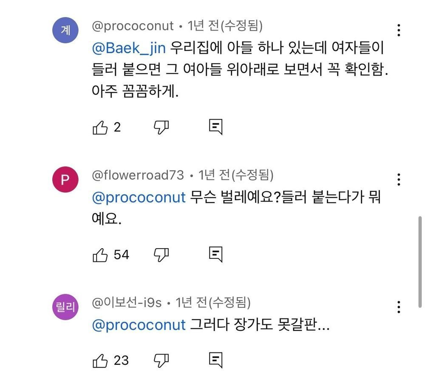Image resolution: width=425 pixels, height=383 pixels.
Task: Like the comment with 23 likes
Action: tap(100, 360)
